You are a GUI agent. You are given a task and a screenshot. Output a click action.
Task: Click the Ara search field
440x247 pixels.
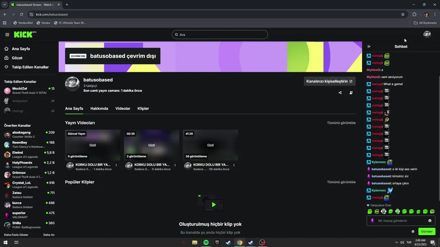pos(220,35)
